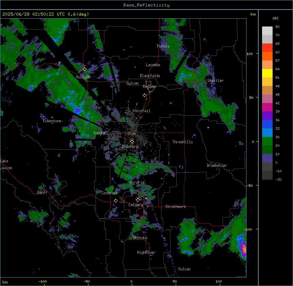Click the Sylvan map label
This screenshot has height=286, width=293.
point(133,83)
